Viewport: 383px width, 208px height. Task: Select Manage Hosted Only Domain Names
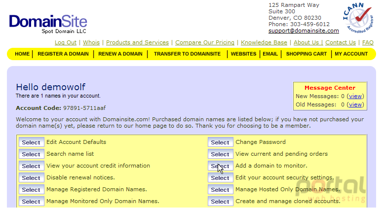pos(220,189)
